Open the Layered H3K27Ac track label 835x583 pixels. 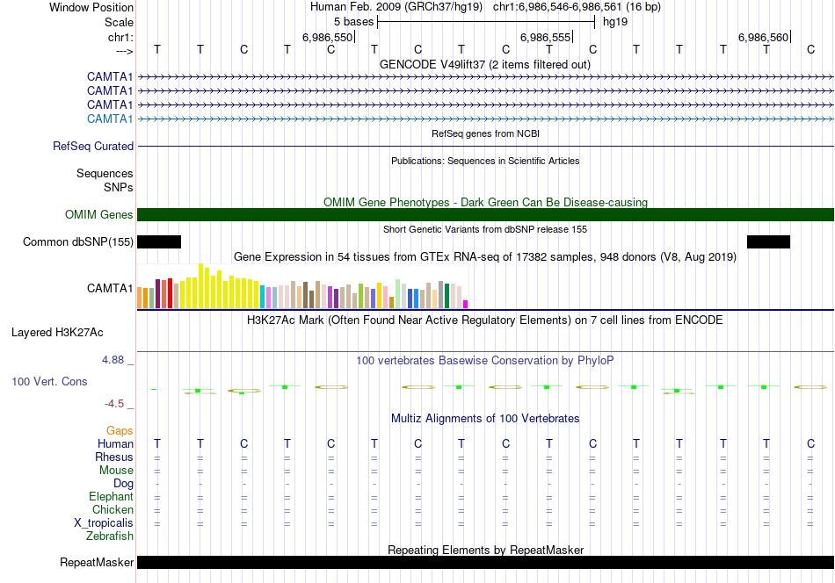[57, 333]
